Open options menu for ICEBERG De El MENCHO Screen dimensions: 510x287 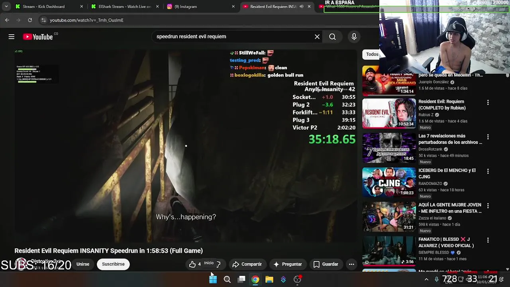[x=488, y=171]
